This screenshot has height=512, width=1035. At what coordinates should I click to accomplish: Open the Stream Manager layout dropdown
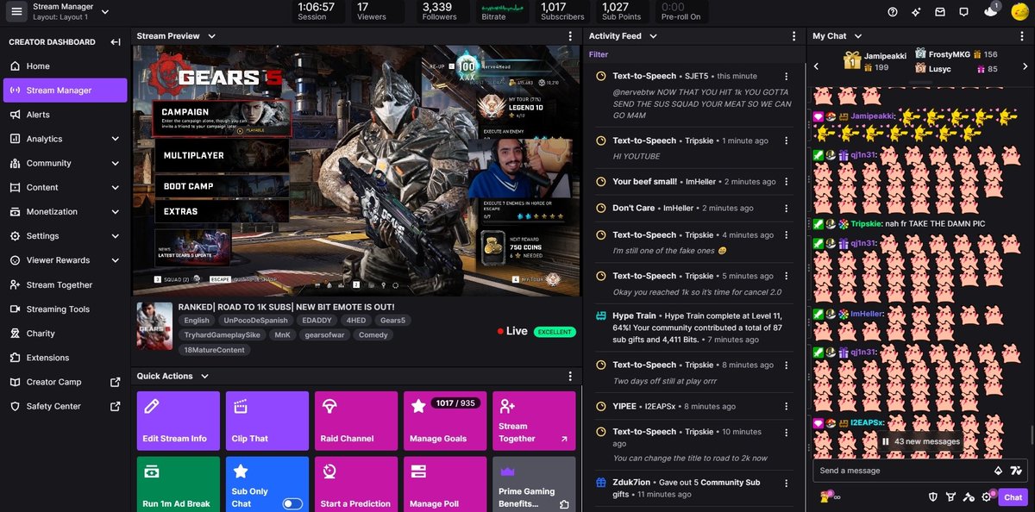[x=105, y=12]
